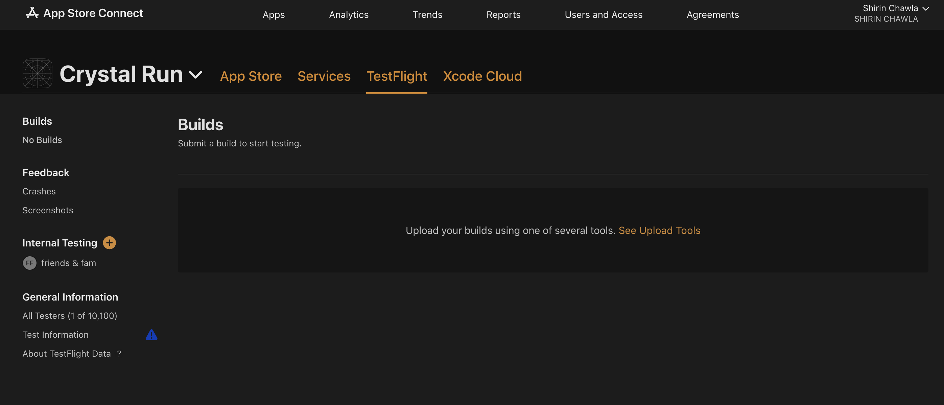944x405 pixels.
Task: Open the Apps menu in top navigation
Action: click(274, 15)
